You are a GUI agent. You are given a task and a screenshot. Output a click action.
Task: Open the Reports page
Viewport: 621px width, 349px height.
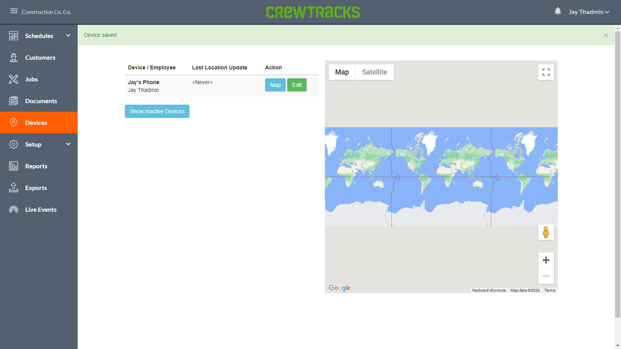click(x=39, y=166)
